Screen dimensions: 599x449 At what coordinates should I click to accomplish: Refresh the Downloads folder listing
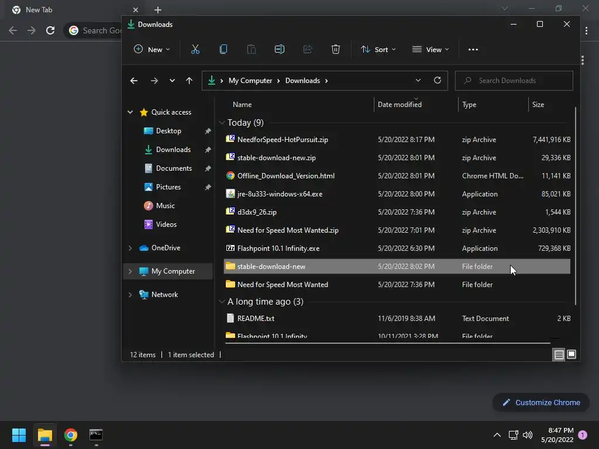click(438, 80)
